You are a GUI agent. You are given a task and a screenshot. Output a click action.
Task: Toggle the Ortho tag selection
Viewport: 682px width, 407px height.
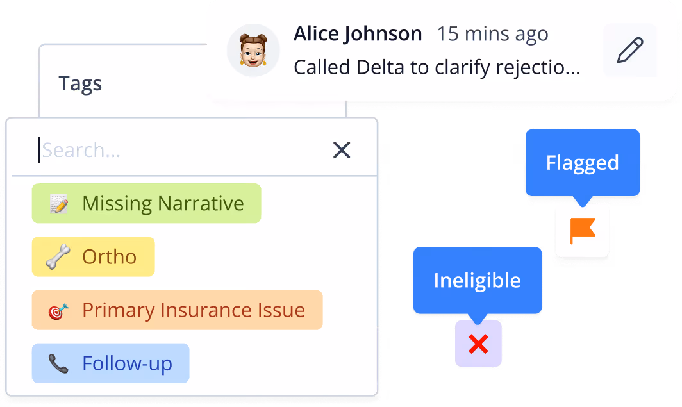[x=93, y=256]
